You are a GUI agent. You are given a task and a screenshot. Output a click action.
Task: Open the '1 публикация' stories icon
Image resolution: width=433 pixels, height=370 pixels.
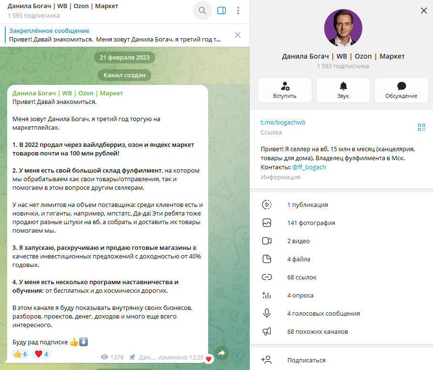(267, 205)
